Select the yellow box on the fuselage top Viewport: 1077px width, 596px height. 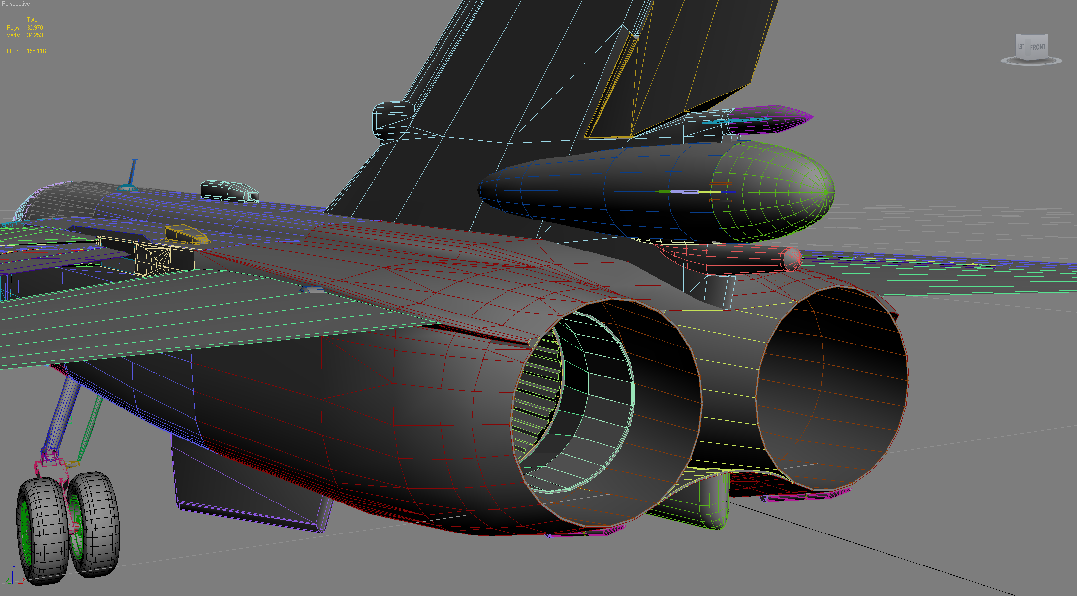tap(186, 234)
